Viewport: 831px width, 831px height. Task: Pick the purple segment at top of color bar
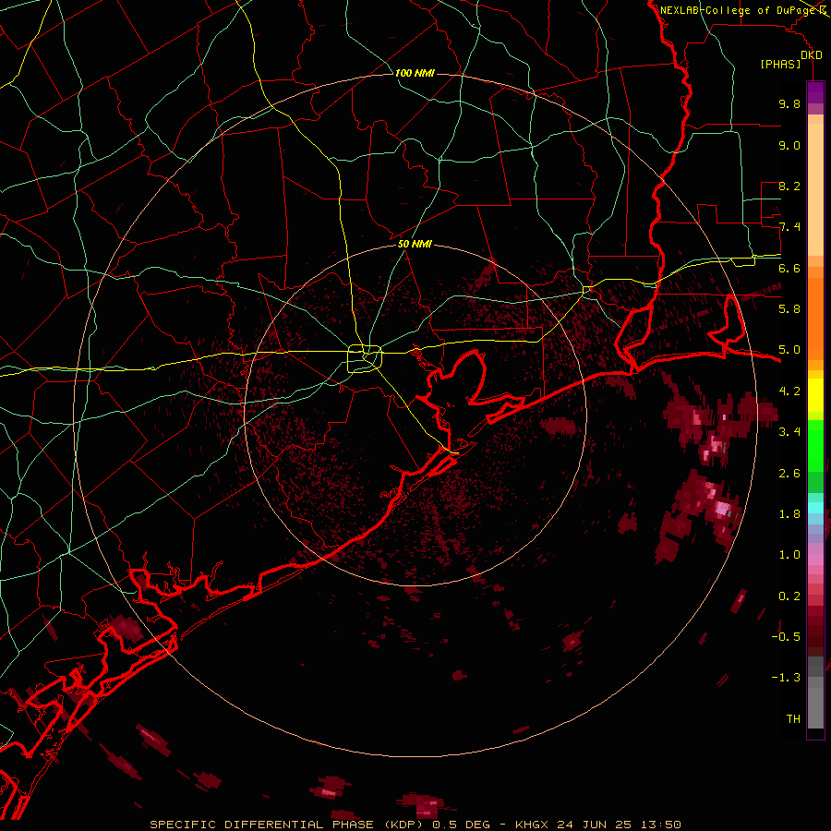point(815,92)
